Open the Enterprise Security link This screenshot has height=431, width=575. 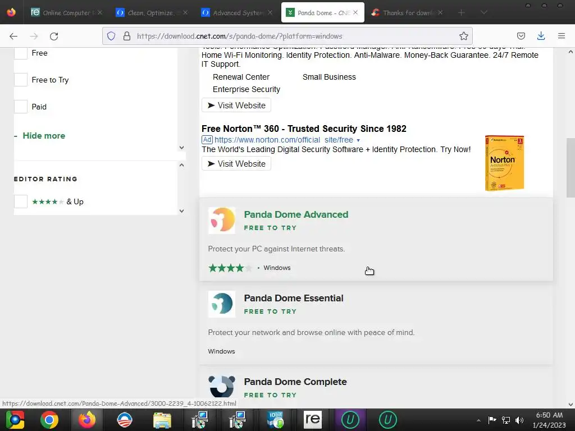247,89
